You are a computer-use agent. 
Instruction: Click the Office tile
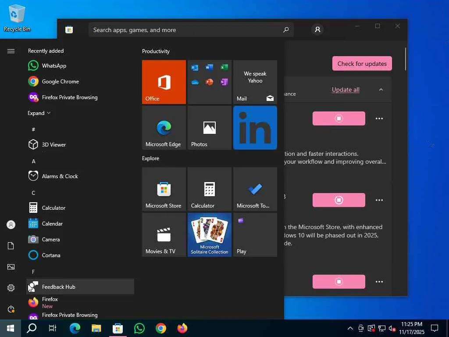tap(164, 82)
